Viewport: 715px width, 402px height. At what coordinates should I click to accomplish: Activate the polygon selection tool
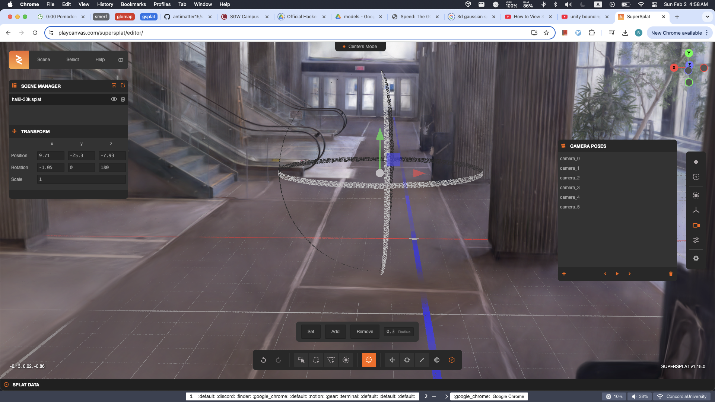coord(331,360)
